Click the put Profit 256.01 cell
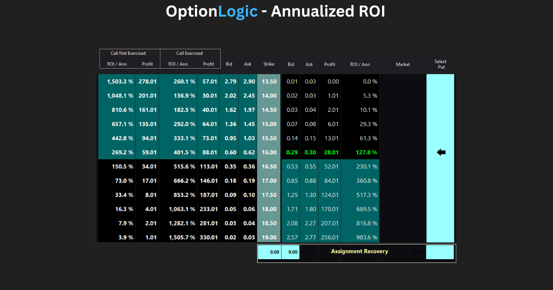Image resolution: width=553 pixels, height=290 pixels. [x=329, y=238]
